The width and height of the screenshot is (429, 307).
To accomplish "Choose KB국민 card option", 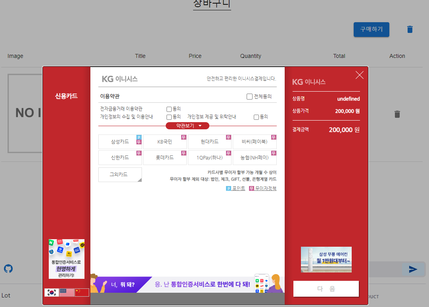I will pyautogui.click(x=165, y=142).
